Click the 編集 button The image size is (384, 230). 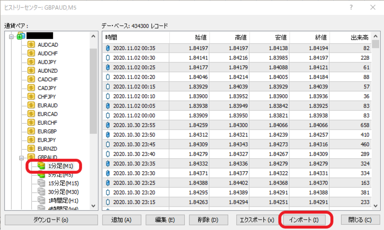click(165, 220)
